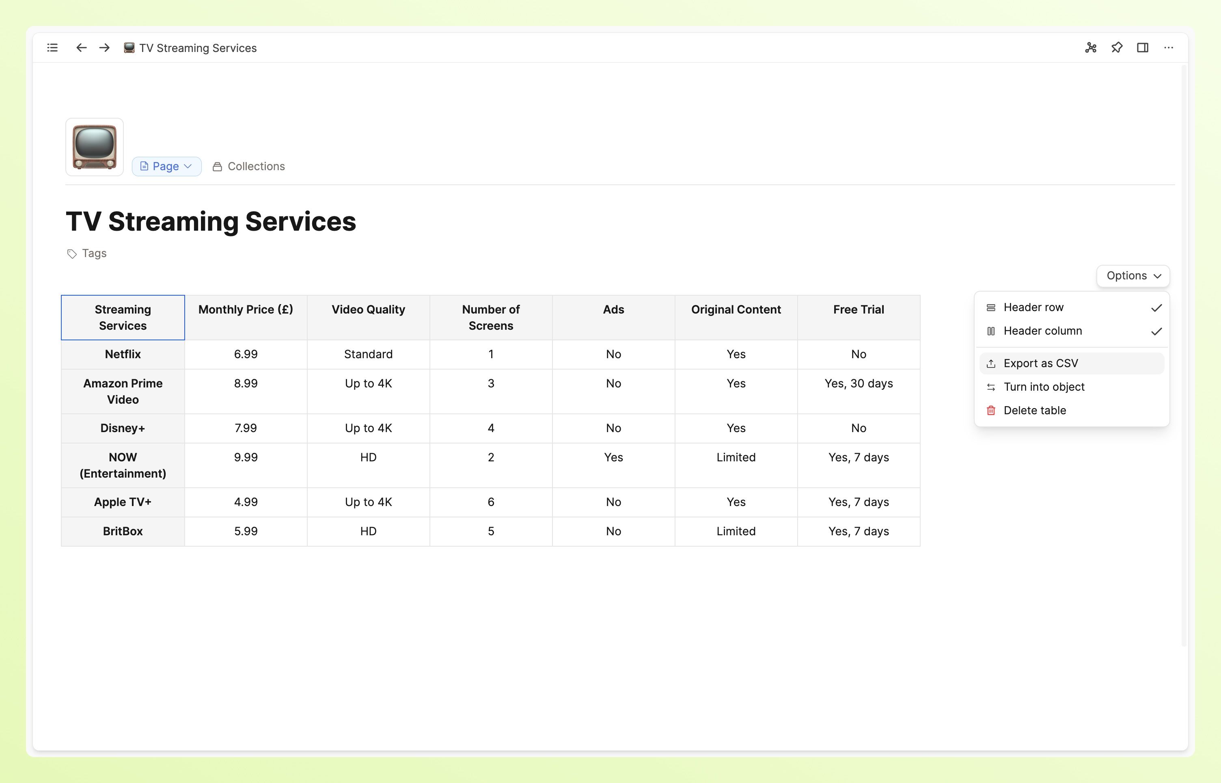Toggle Header row in the table menu
This screenshot has height=783, width=1221.
1033,307
